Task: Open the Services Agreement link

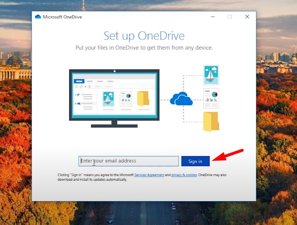Action: [149, 175]
